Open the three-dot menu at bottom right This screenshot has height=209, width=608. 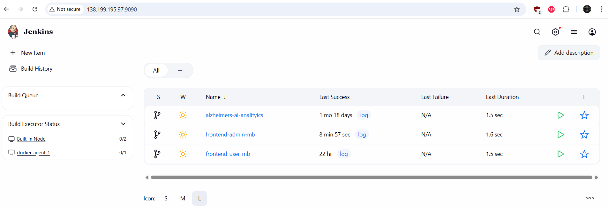pos(589,198)
